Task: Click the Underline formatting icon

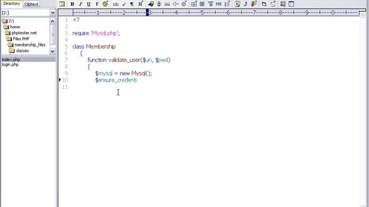Action: 88,4
